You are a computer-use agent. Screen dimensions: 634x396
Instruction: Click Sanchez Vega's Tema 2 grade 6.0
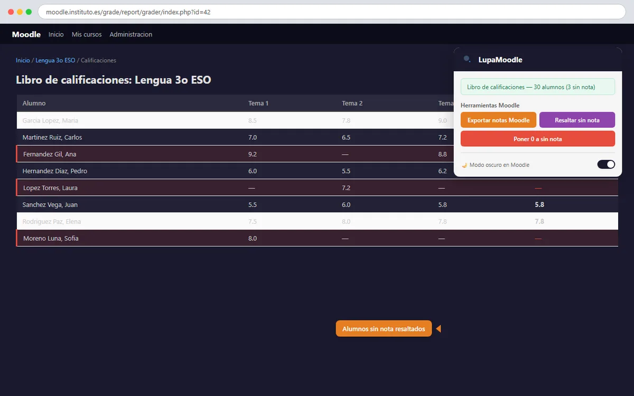(346, 205)
